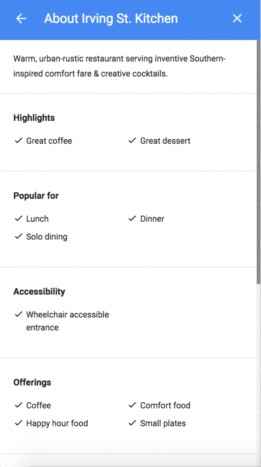This screenshot has height=467, width=261.
Task: Click the checkmark beside Comfort food
Action: pos(132,405)
